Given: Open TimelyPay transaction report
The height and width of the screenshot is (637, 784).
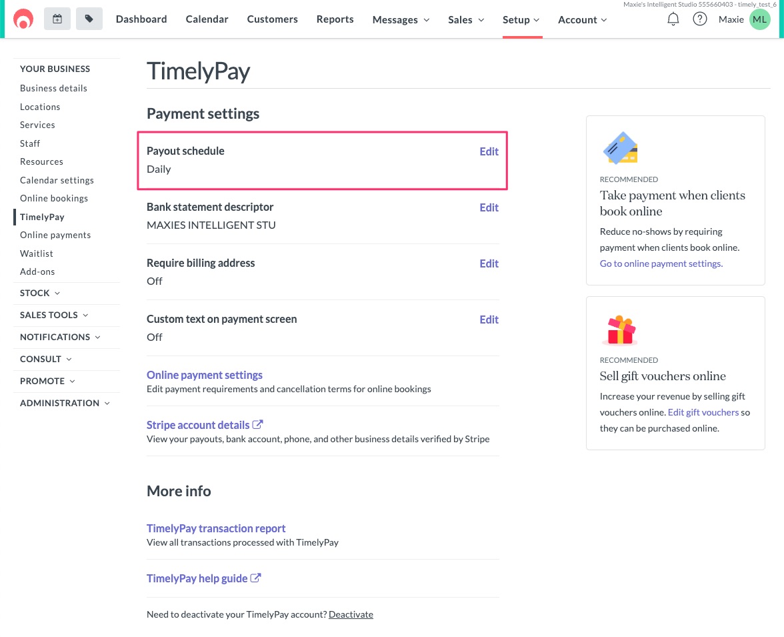Looking at the screenshot, I should pyautogui.click(x=216, y=528).
